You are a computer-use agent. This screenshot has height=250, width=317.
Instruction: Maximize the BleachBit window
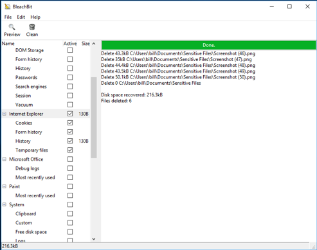tap(289, 6)
